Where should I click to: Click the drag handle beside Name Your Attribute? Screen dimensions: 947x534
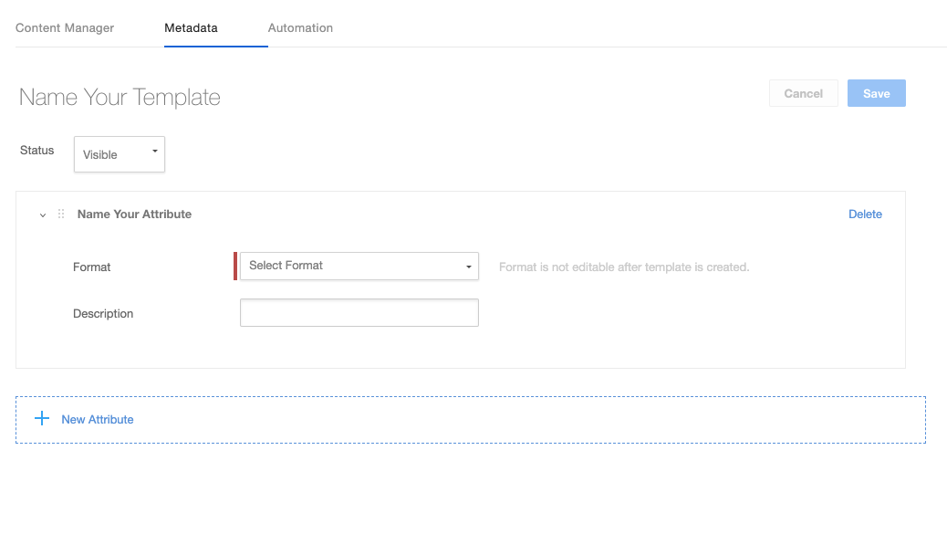[61, 215]
